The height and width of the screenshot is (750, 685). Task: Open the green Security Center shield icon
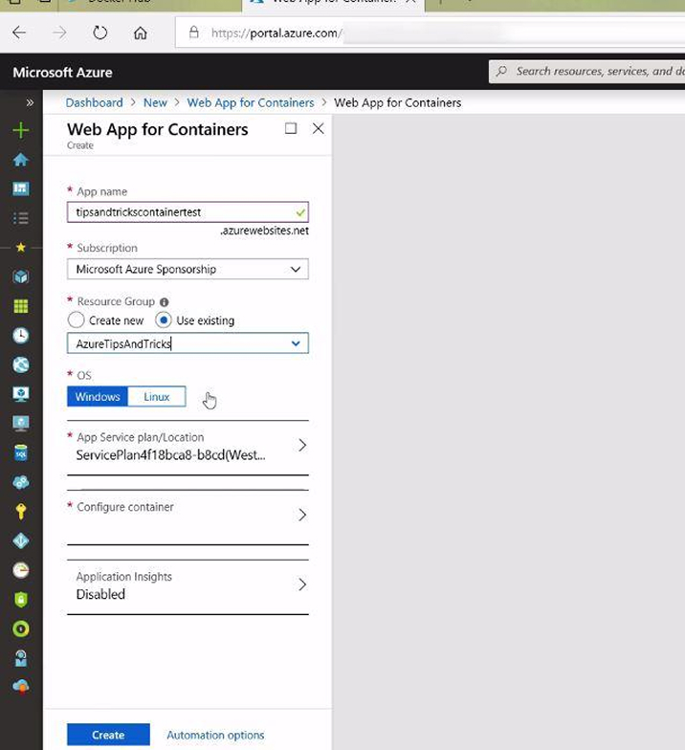20,599
